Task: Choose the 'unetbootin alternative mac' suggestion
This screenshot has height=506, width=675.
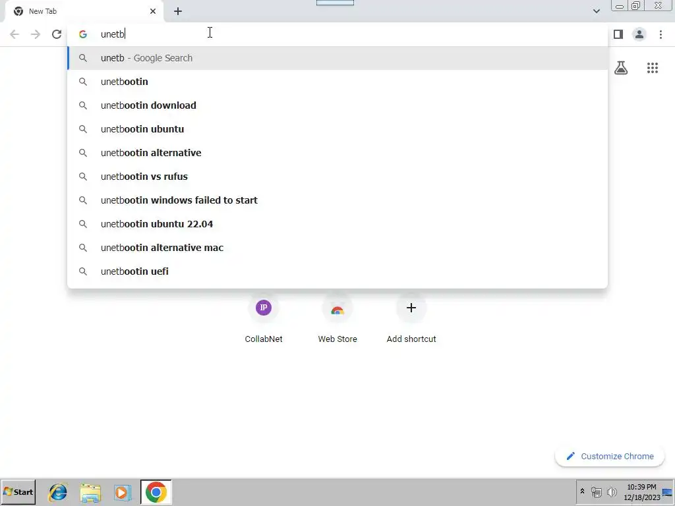Action: (x=338, y=248)
